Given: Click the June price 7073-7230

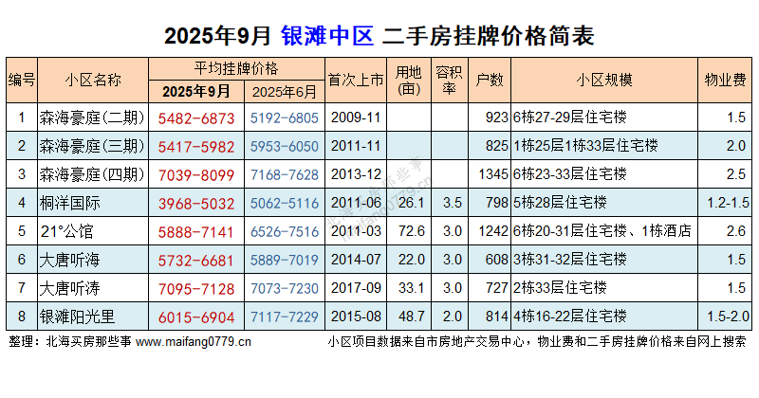Looking at the screenshot, I should 285,289.
